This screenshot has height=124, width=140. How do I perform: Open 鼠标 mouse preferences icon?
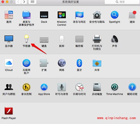(62, 39)
